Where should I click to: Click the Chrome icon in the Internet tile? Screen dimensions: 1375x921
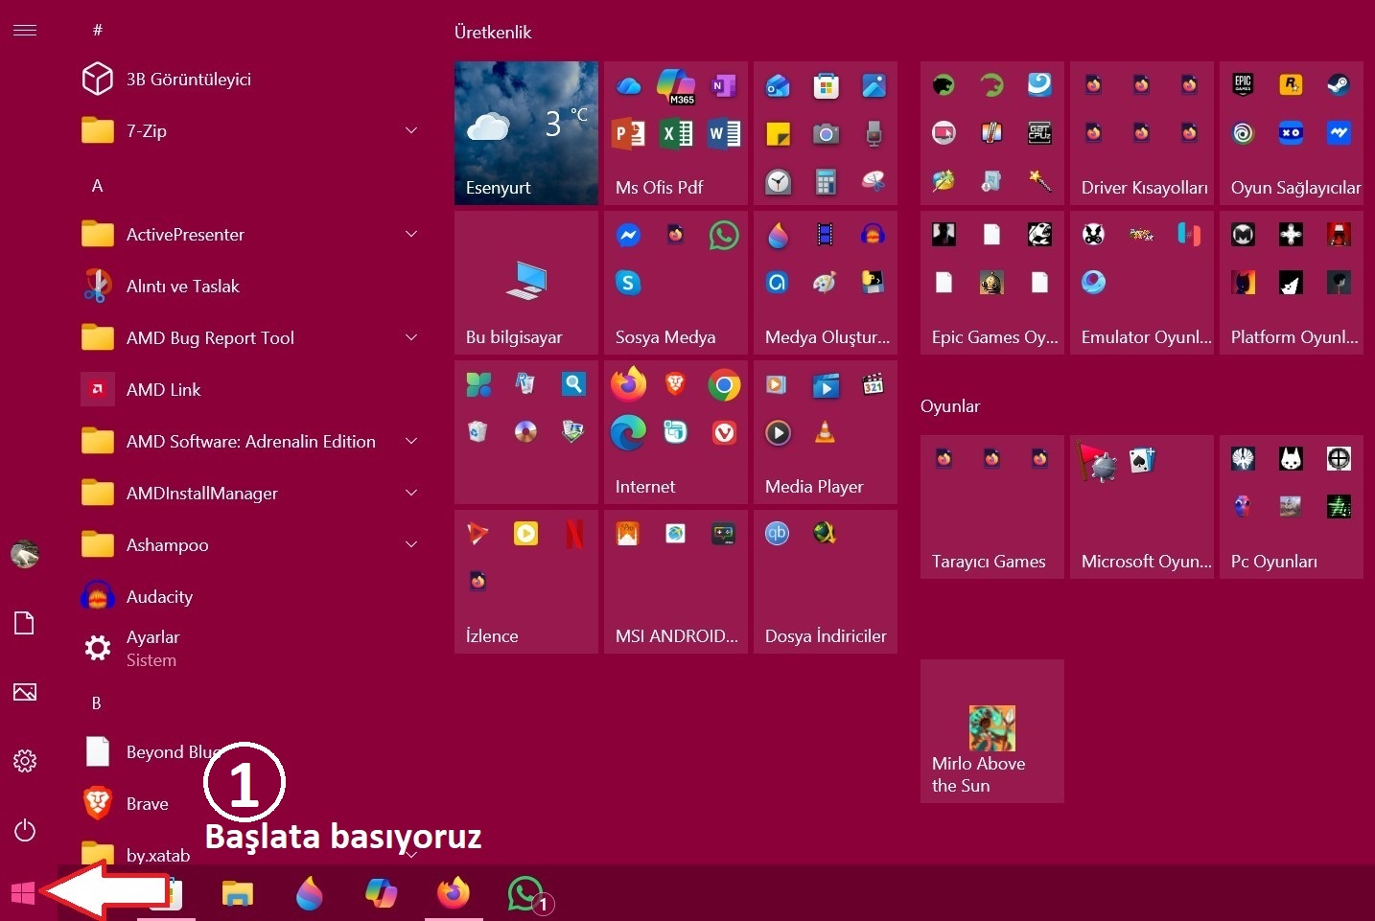point(724,384)
